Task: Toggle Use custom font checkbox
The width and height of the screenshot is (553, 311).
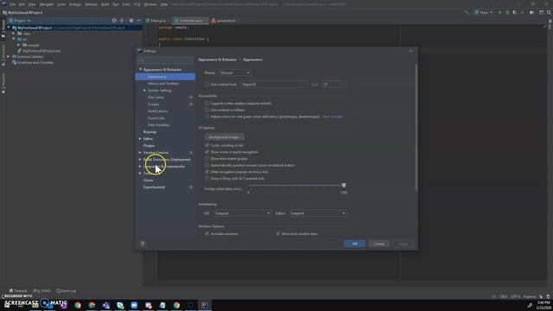Action: tap(207, 85)
